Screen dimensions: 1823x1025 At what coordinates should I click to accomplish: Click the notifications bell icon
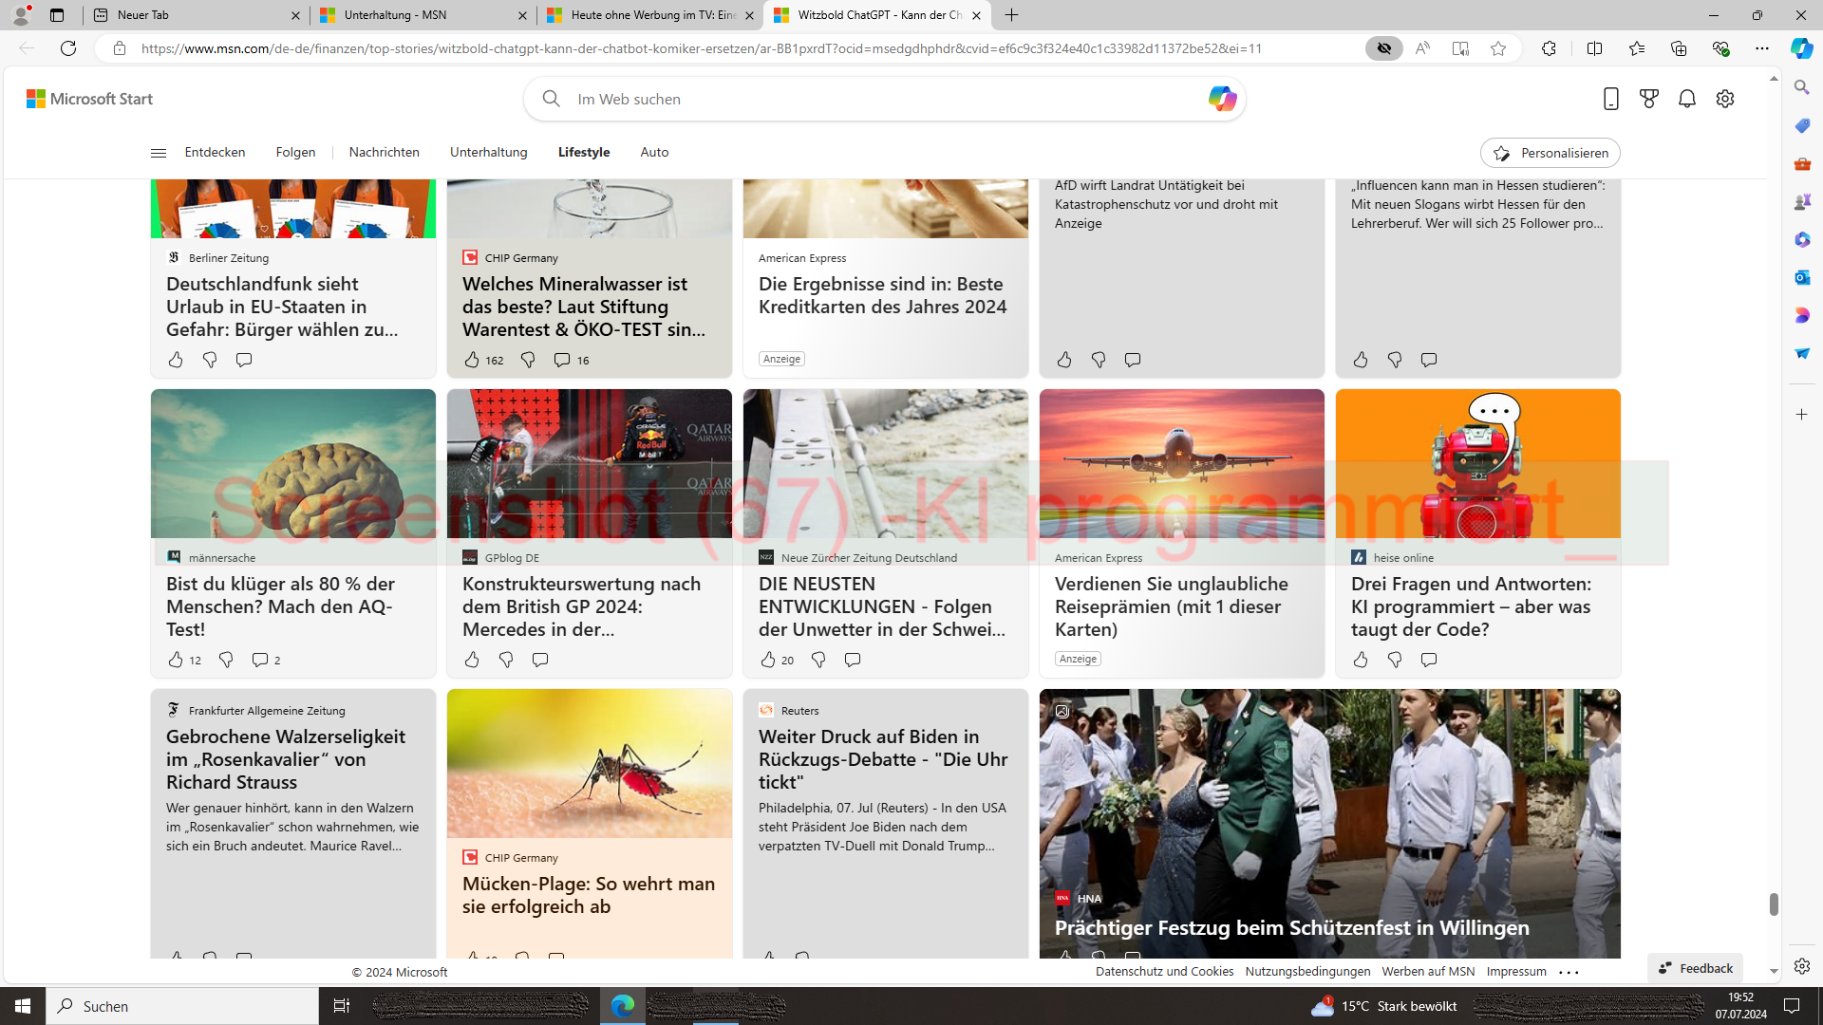tap(1686, 99)
